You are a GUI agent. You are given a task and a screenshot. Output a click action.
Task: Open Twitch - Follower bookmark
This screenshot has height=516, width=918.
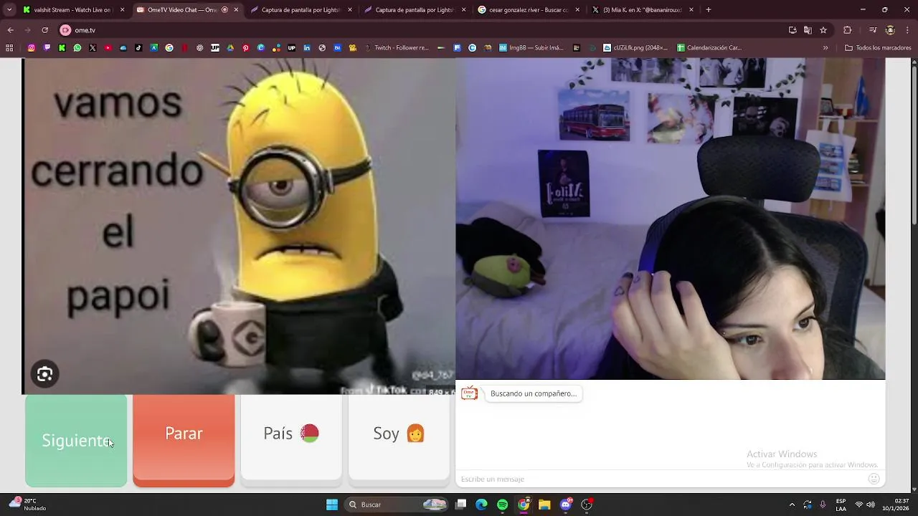tap(397, 48)
